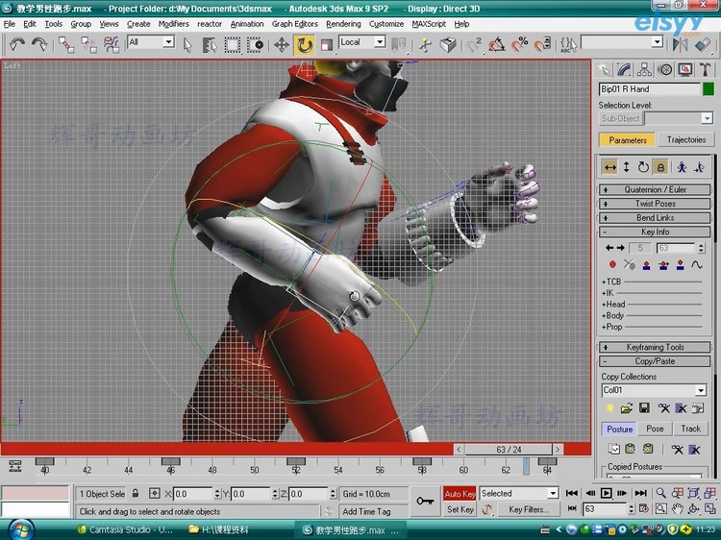Click the Copy Posture icon

[x=613, y=449]
